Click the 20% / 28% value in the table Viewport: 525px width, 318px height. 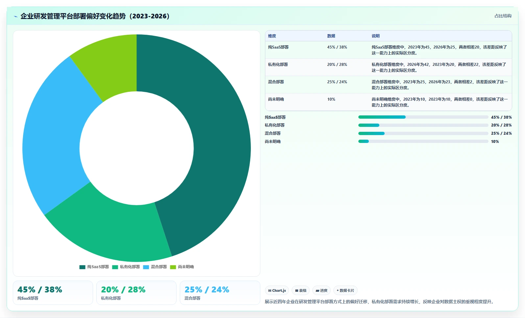click(x=337, y=65)
